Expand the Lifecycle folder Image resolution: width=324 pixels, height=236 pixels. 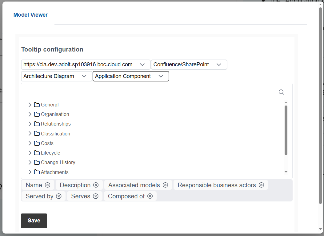[30, 153]
